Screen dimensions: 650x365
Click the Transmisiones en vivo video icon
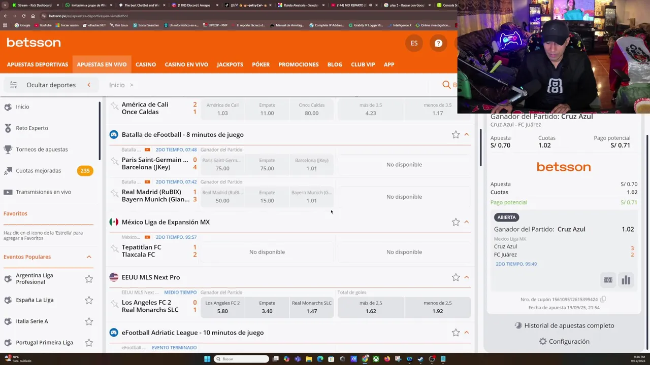click(8, 192)
